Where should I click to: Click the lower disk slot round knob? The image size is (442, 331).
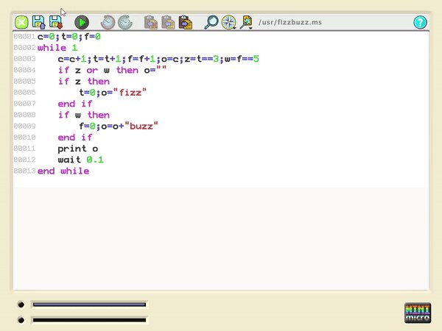21,320
